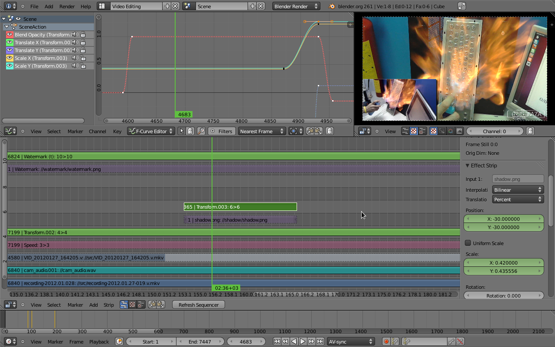555x347 pixels.
Task: Open the AV-sync dropdown
Action: pyautogui.click(x=350, y=341)
